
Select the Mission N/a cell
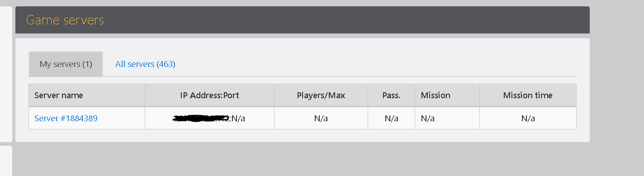pyautogui.click(x=447, y=119)
